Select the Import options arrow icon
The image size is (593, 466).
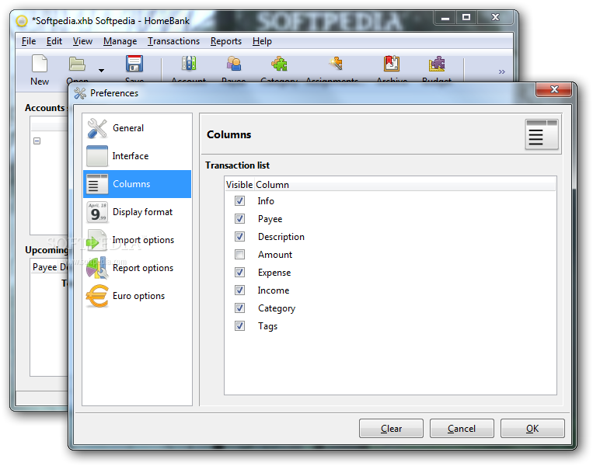pos(96,240)
